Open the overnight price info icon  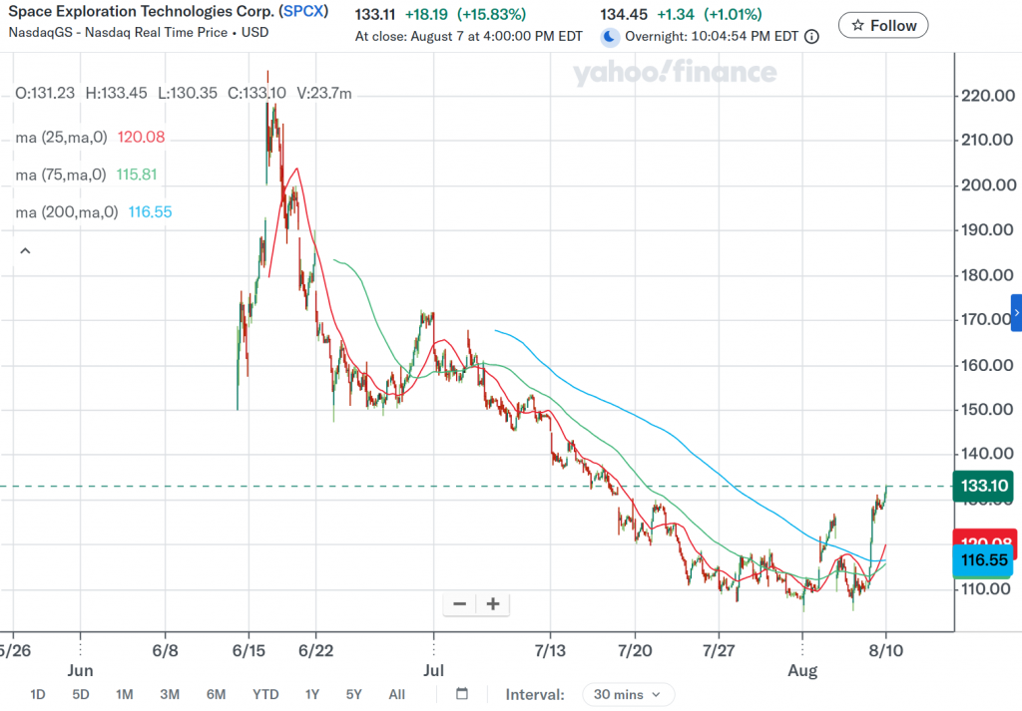(811, 37)
